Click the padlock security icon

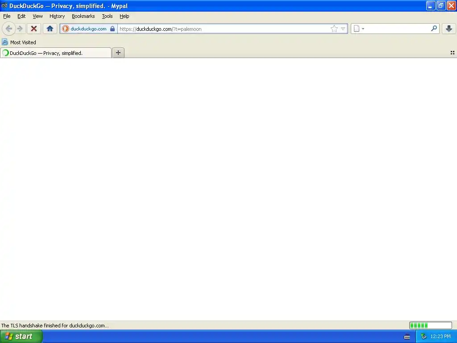(112, 29)
